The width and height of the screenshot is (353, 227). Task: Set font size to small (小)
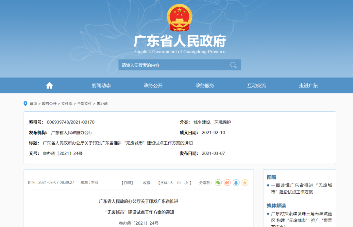tap(186, 183)
